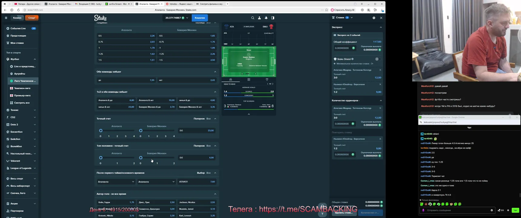Collapse the Экспресс section

[x=381, y=27]
